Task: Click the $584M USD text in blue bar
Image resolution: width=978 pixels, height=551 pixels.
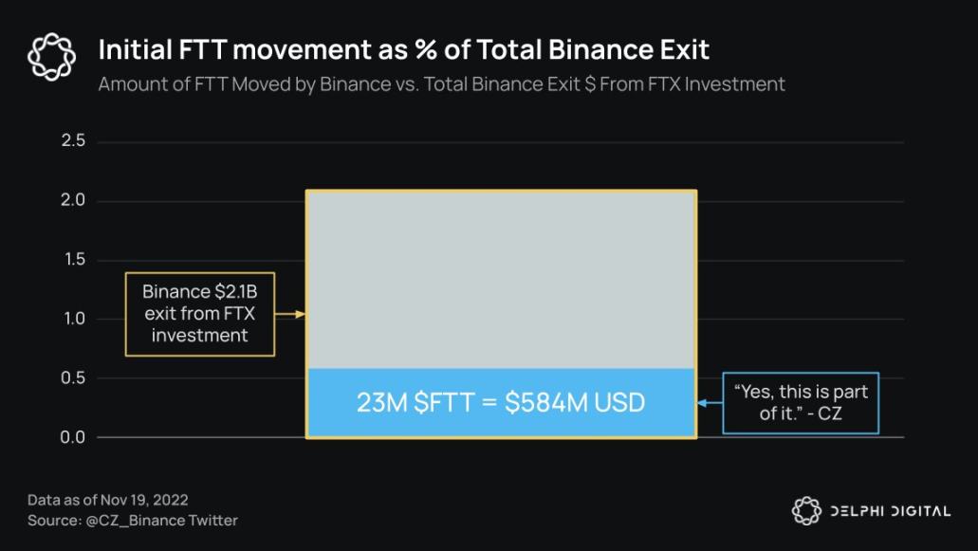Action: click(575, 403)
